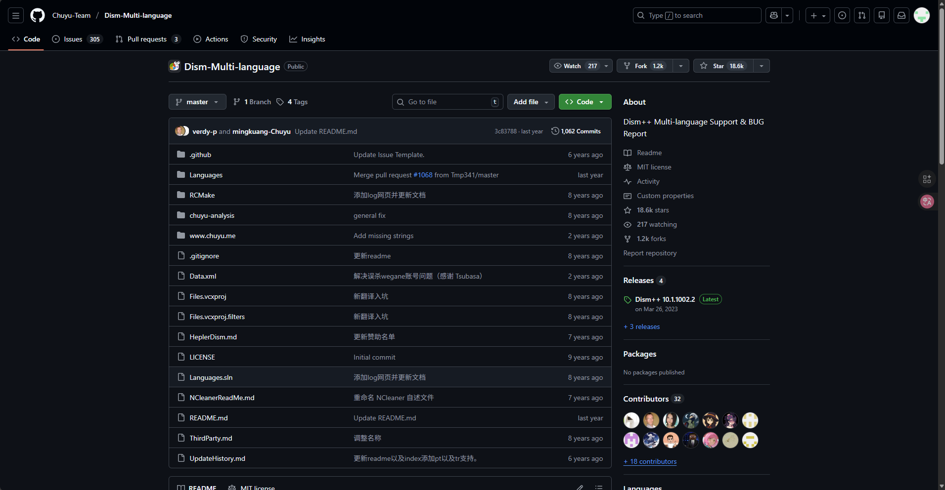View the MIT license link in About
The height and width of the screenshot is (490, 945).
[654, 167]
